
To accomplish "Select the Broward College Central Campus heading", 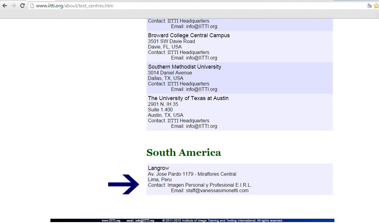I will [x=189, y=35].
